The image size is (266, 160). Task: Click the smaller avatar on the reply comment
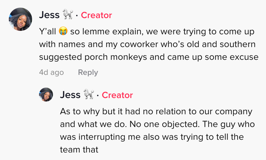pos(46,94)
